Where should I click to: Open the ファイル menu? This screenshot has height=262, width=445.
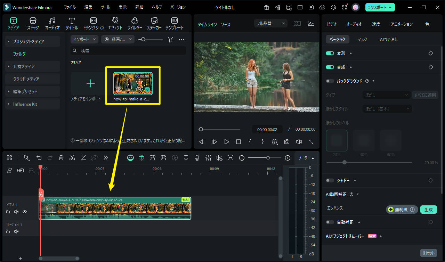(70, 7)
